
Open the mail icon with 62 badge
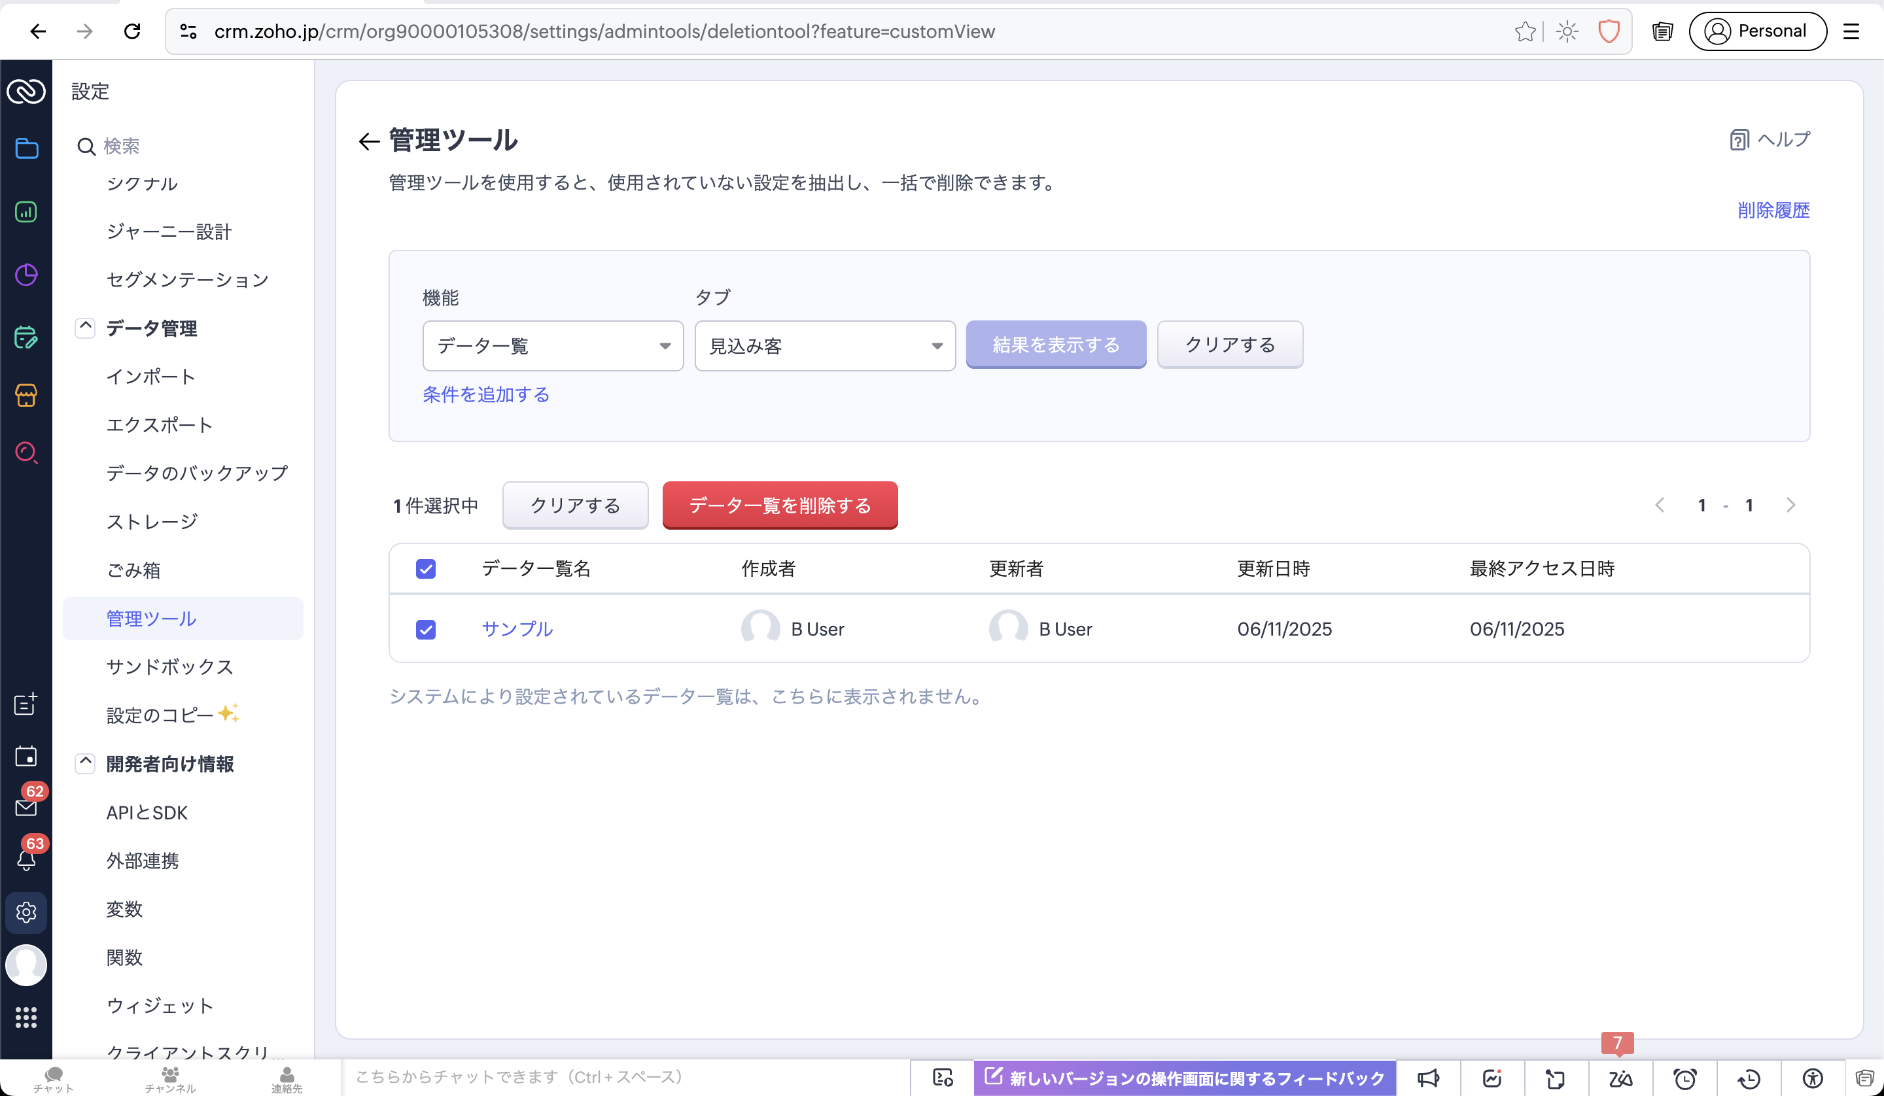pos(26,807)
